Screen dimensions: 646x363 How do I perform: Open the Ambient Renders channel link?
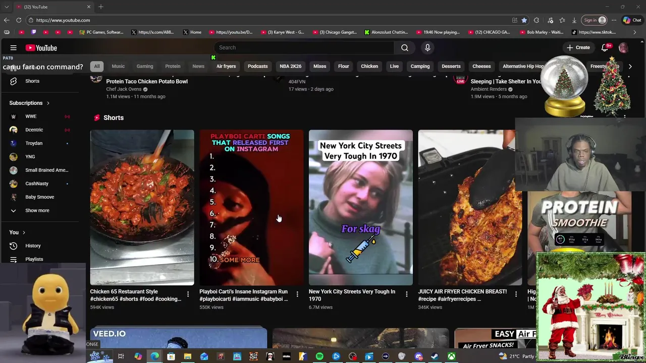pos(489,89)
